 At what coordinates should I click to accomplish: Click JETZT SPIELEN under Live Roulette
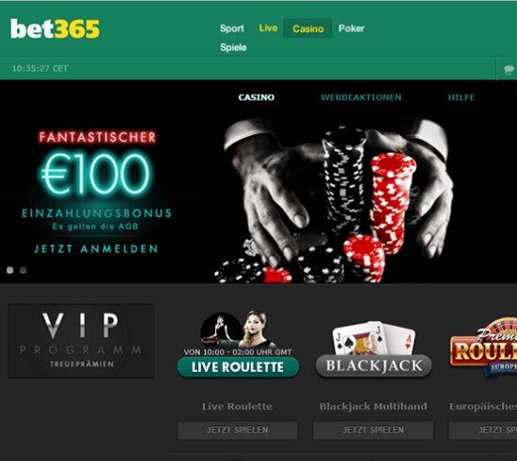coord(238,430)
